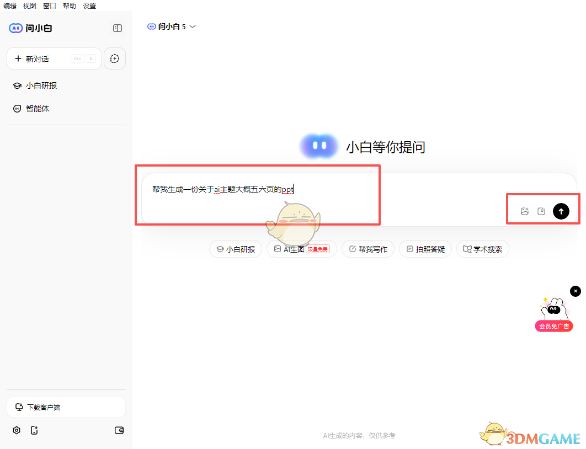This screenshot has width=586, height=449.
Task: Click the mobile app download icon
Action: point(34,430)
